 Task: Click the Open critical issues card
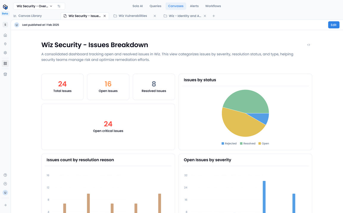click(x=108, y=127)
